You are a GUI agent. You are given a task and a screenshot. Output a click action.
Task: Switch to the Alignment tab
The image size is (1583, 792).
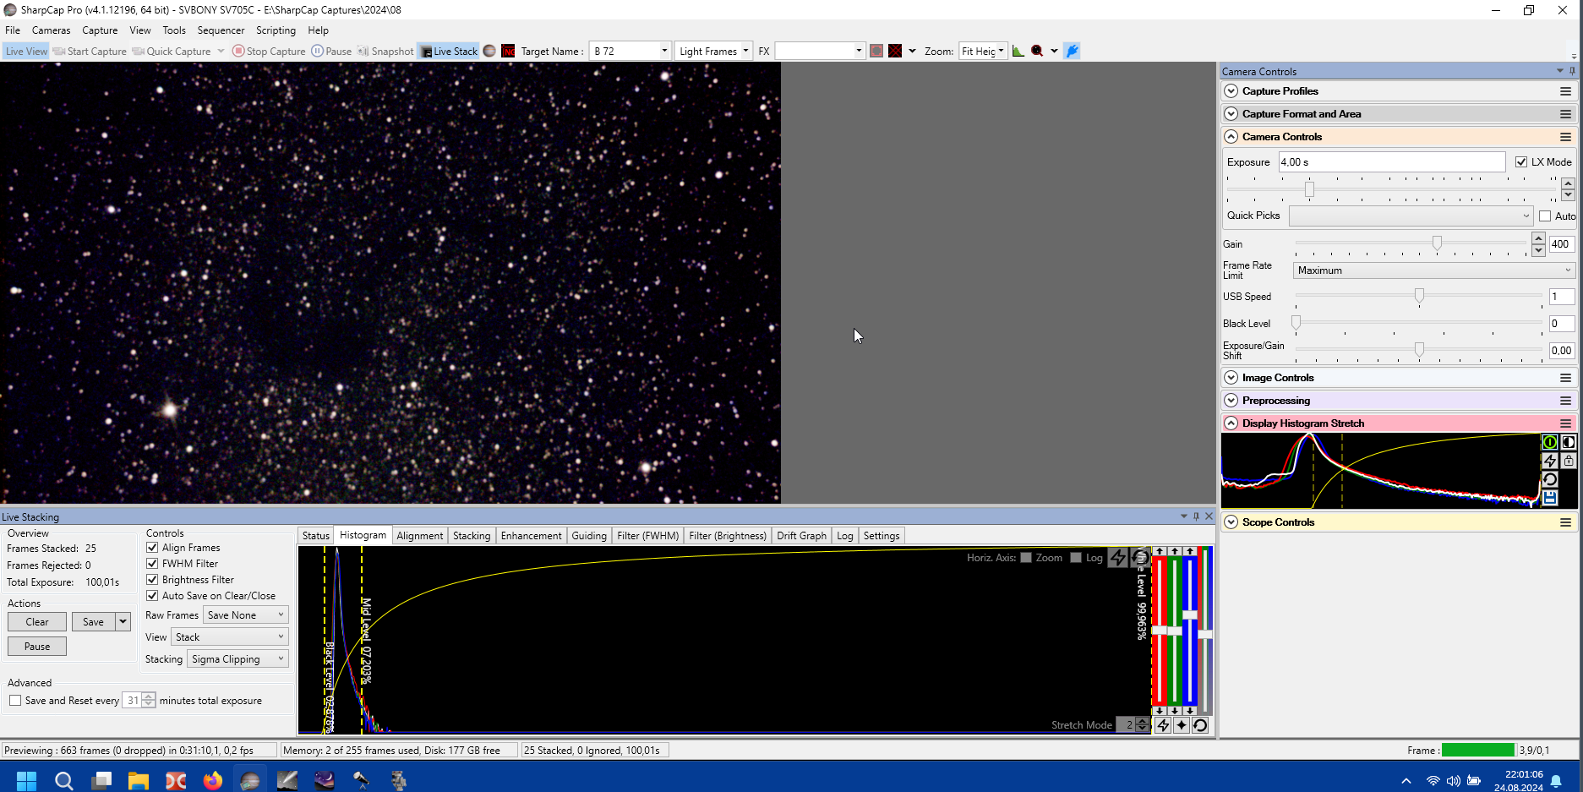[x=419, y=536]
